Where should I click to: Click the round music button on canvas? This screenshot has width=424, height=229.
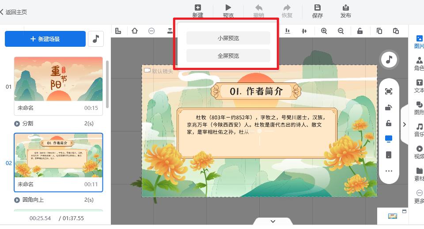coord(389,60)
